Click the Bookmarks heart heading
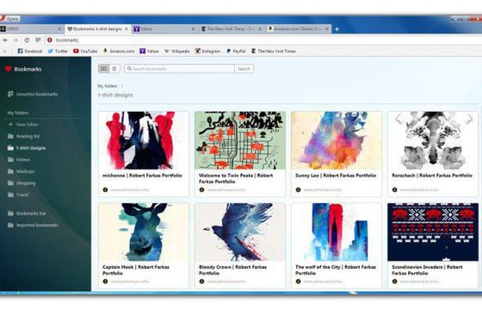 [23, 69]
